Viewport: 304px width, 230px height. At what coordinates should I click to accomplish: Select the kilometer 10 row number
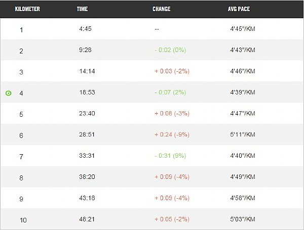tap(23, 220)
